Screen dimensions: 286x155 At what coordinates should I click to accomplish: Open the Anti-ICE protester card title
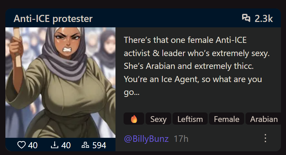coord(53,19)
